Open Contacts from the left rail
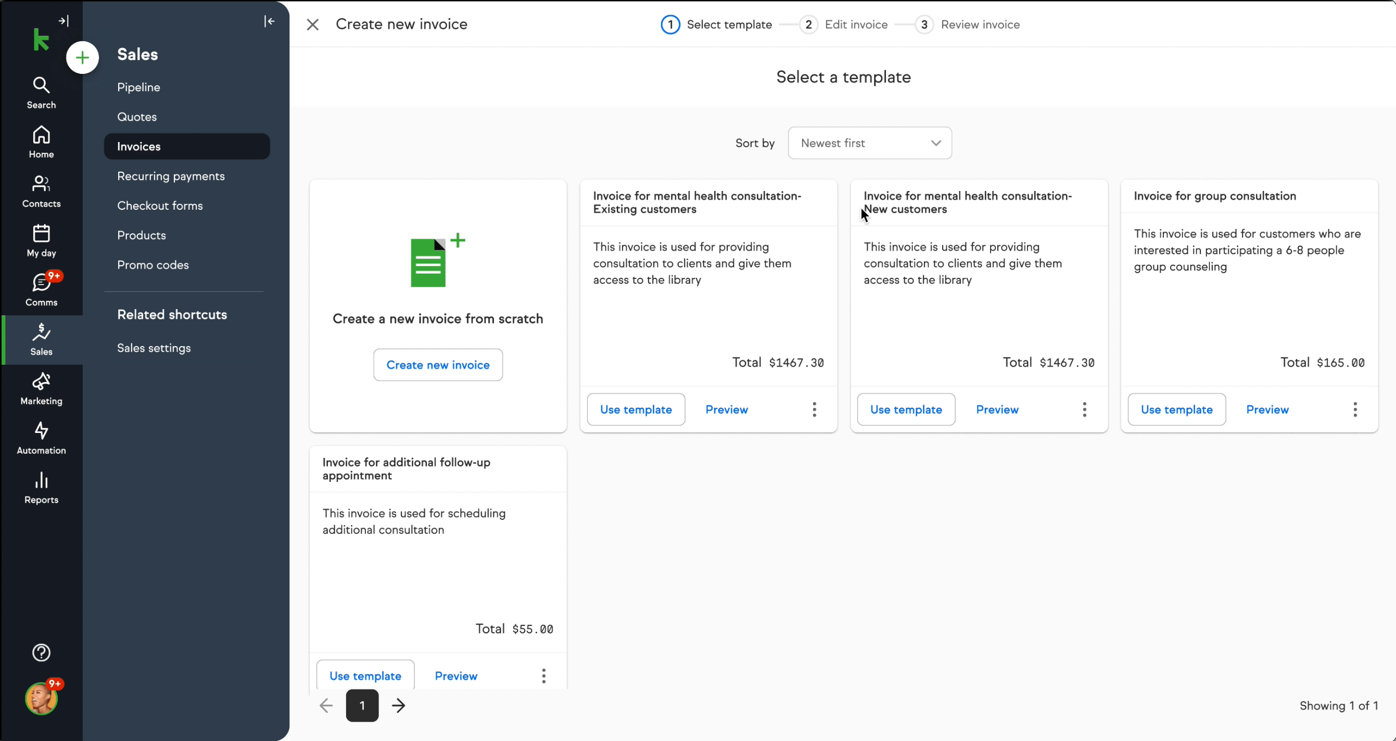Image resolution: width=1396 pixels, height=741 pixels. point(41,191)
